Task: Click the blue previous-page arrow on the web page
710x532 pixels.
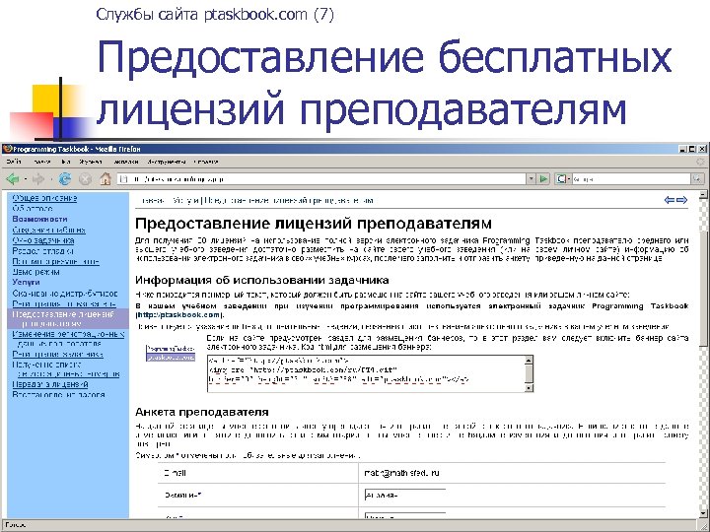Action: click(670, 200)
